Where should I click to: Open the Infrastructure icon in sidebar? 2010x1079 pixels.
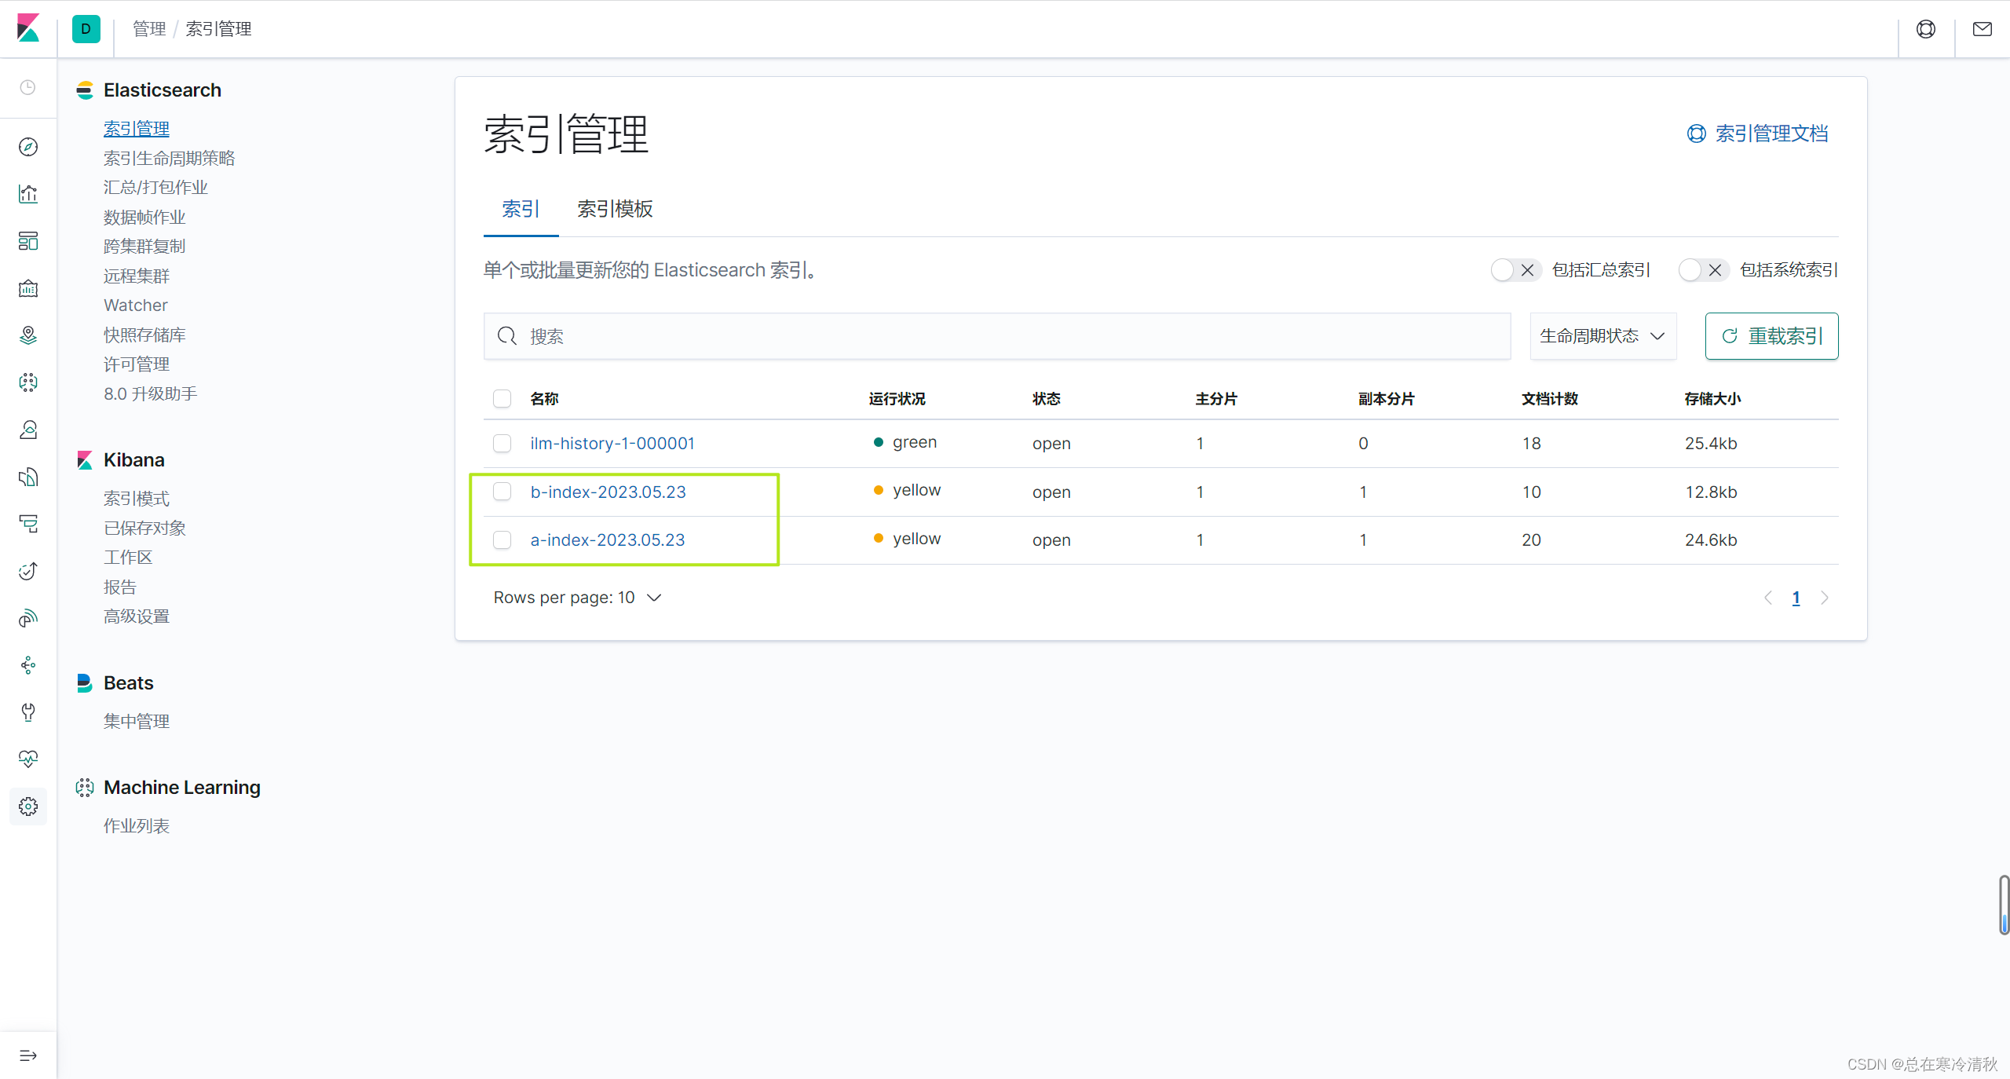coord(28,430)
